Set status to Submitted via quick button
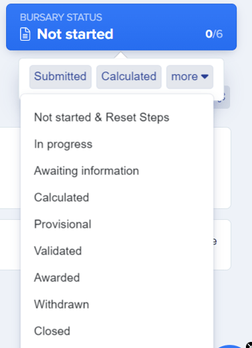 (60, 77)
